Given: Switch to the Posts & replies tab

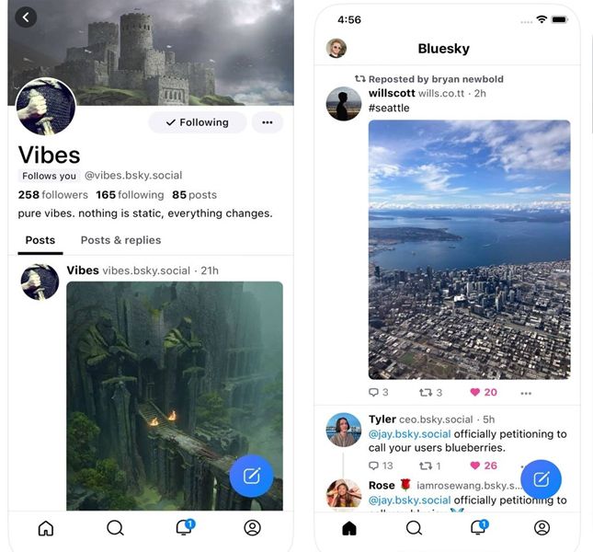Looking at the screenshot, I should pyautogui.click(x=120, y=240).
